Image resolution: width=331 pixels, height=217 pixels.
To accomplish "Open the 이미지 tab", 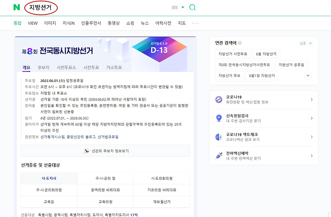I will (50, 23).
